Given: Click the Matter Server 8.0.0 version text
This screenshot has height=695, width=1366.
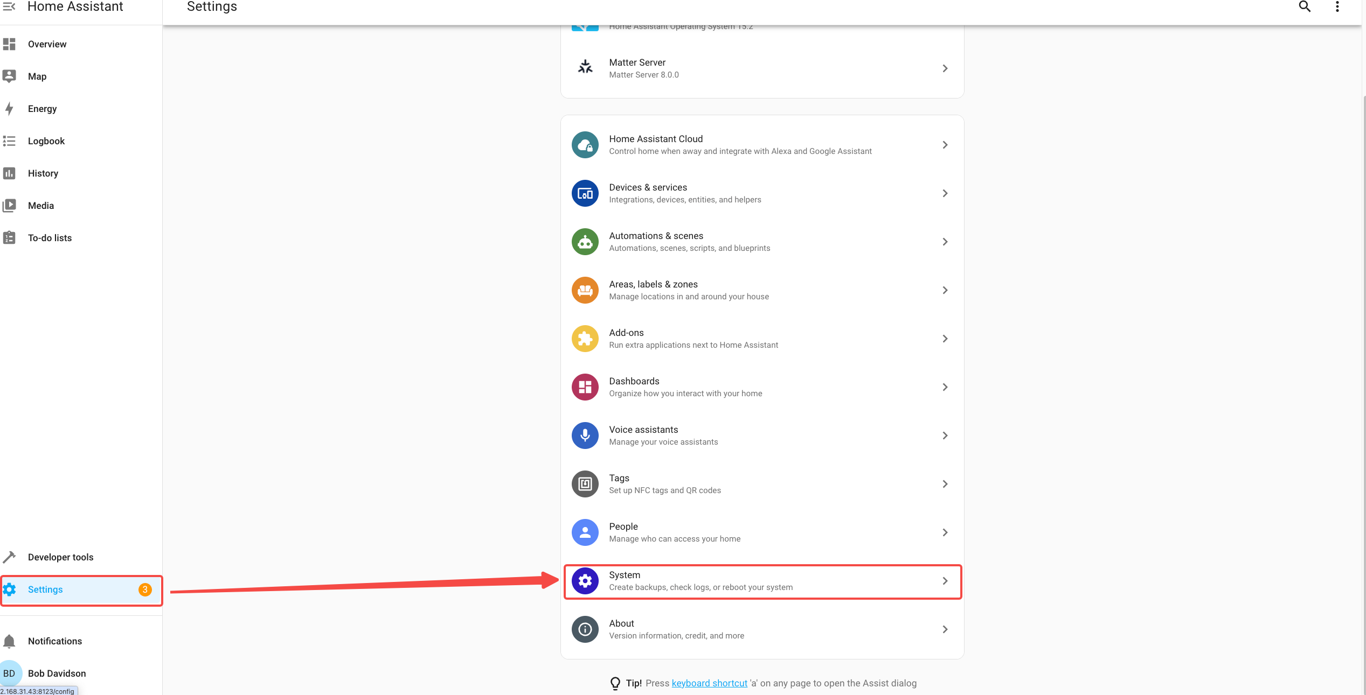Looking at the screenshot, I should click(x=644, y=75).
